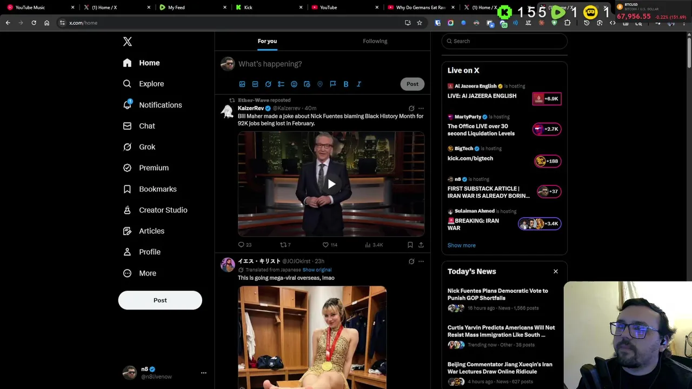Screen dimensions: 692x389
Task: Add a GIF to the new post
Action: (x=255, y=84)
